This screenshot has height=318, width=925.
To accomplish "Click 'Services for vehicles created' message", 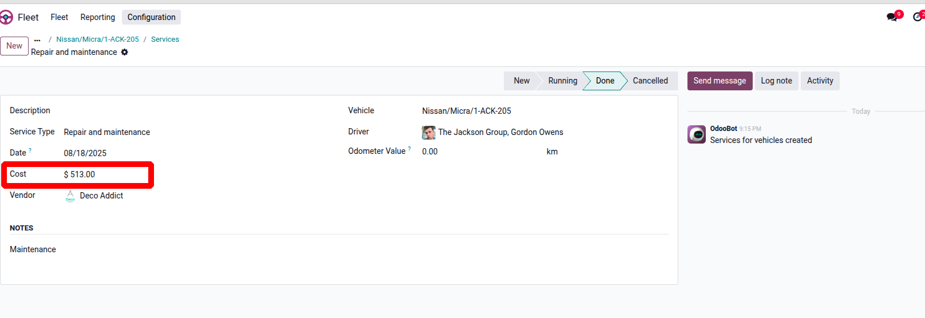I will pos(761,140).
